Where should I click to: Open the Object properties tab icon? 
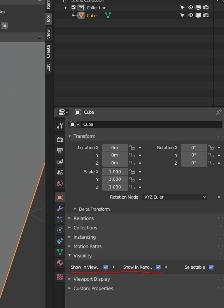tap(60, 197)
